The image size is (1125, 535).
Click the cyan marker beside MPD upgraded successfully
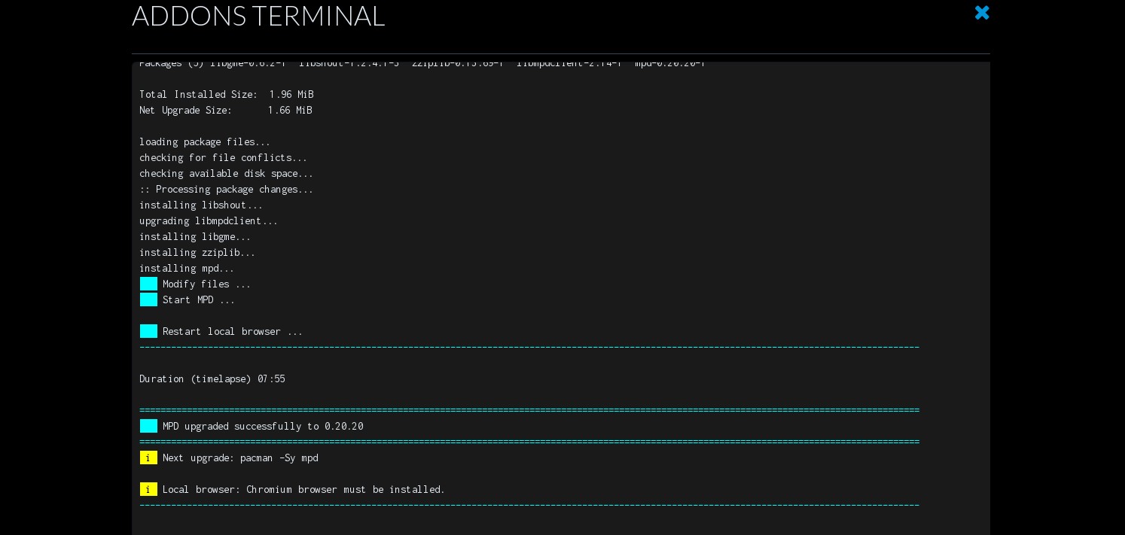tap(148, 426)
